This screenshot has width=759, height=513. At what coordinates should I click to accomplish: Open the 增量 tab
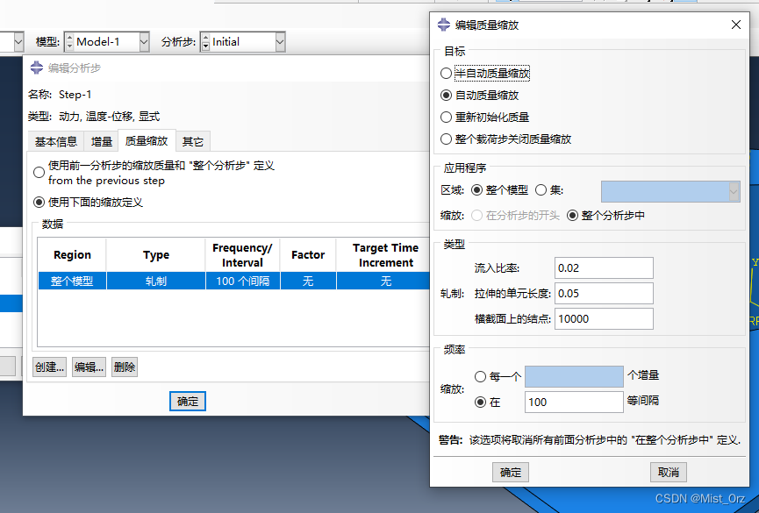coord(101,141)
